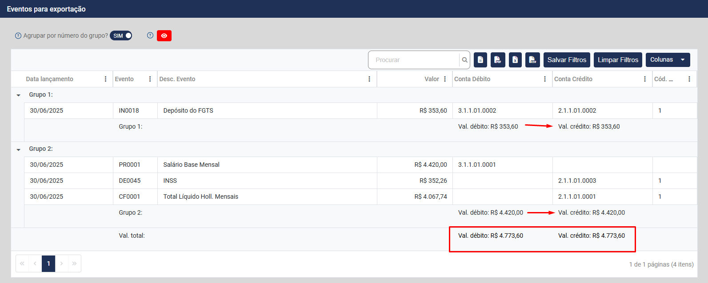Viewport: 708px width, 283px height.
Task: Select the INSS description cell
Action: (267, 181)
